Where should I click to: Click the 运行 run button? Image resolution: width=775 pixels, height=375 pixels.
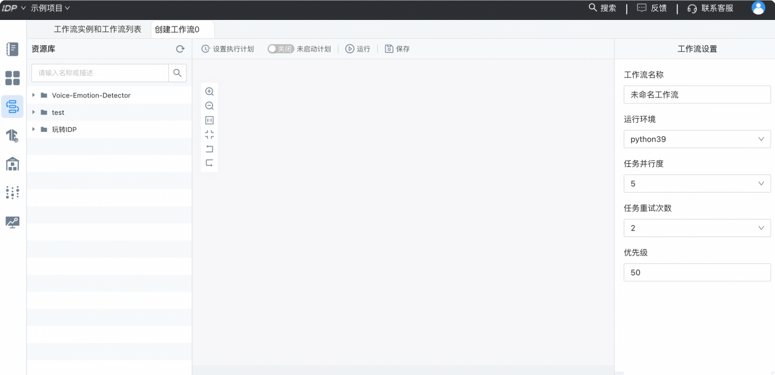pyautogui.click(x=358, y=49)
